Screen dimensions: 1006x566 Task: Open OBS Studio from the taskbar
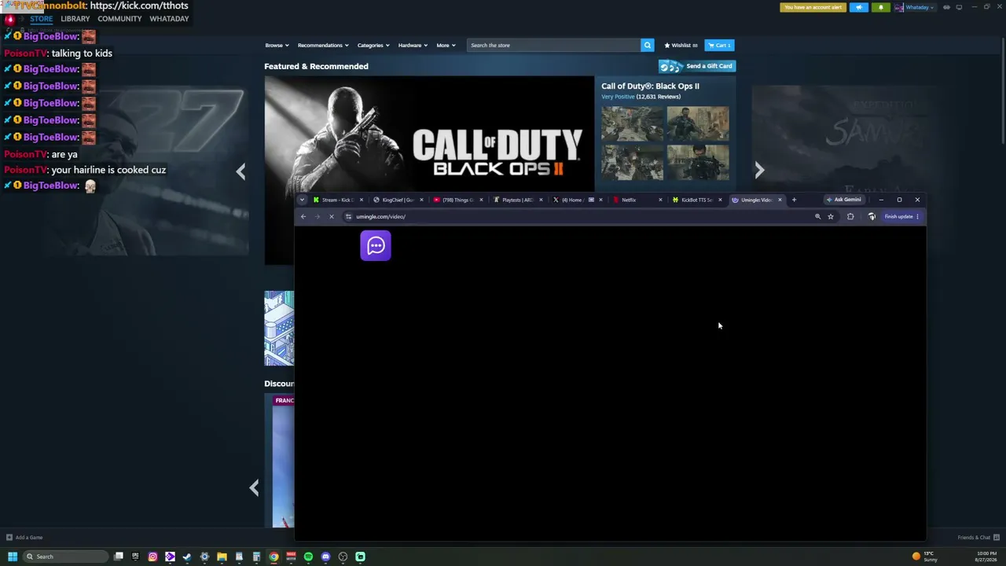click(x=343, y=557)
